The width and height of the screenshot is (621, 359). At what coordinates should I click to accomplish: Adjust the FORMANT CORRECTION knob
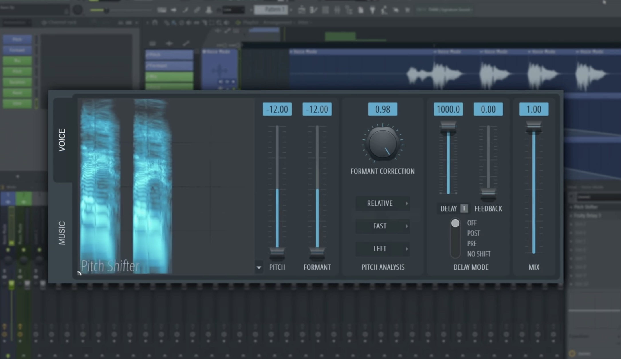pyautogui.click(x=383, y=143)
